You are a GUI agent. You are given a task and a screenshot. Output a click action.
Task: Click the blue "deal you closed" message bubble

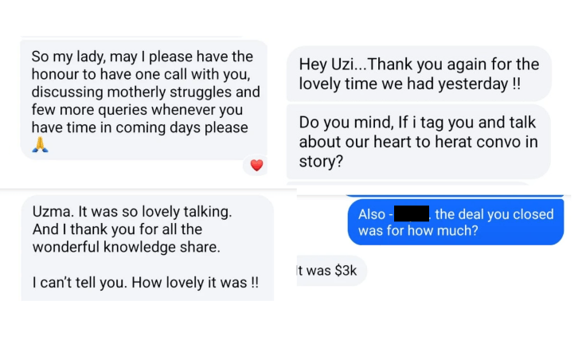point(455,222)
